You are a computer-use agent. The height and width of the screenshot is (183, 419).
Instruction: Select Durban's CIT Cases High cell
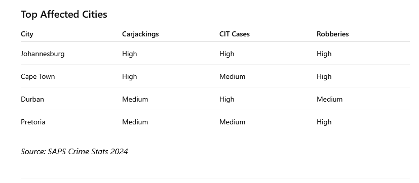[x=226, y=99]
